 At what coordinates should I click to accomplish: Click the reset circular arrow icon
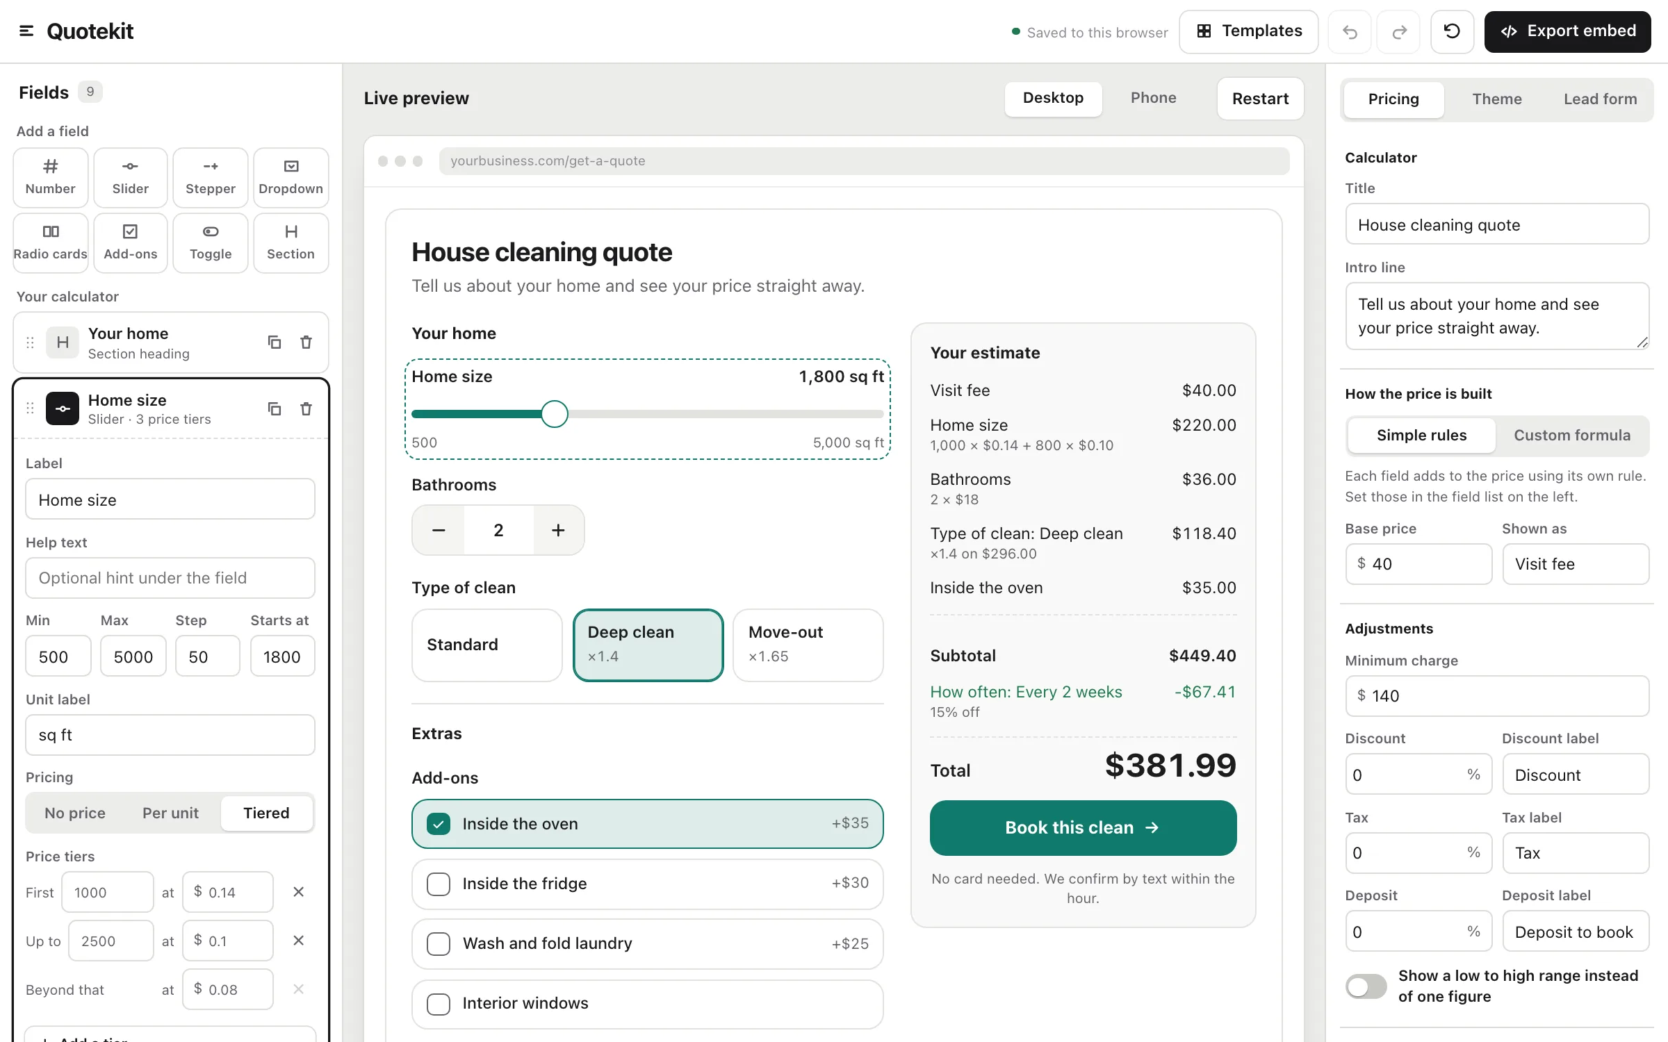point(1452,31)
